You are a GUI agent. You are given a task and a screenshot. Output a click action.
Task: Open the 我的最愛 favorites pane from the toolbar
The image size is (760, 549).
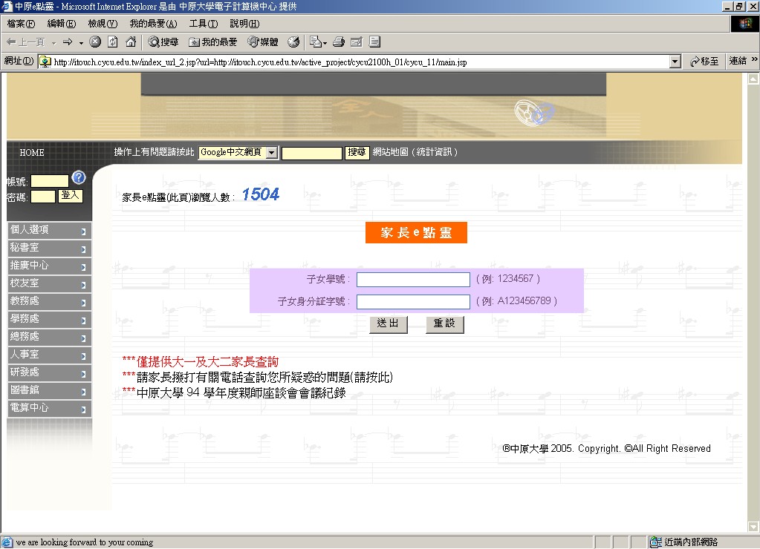pyautogui.click(x=212, y=42)
